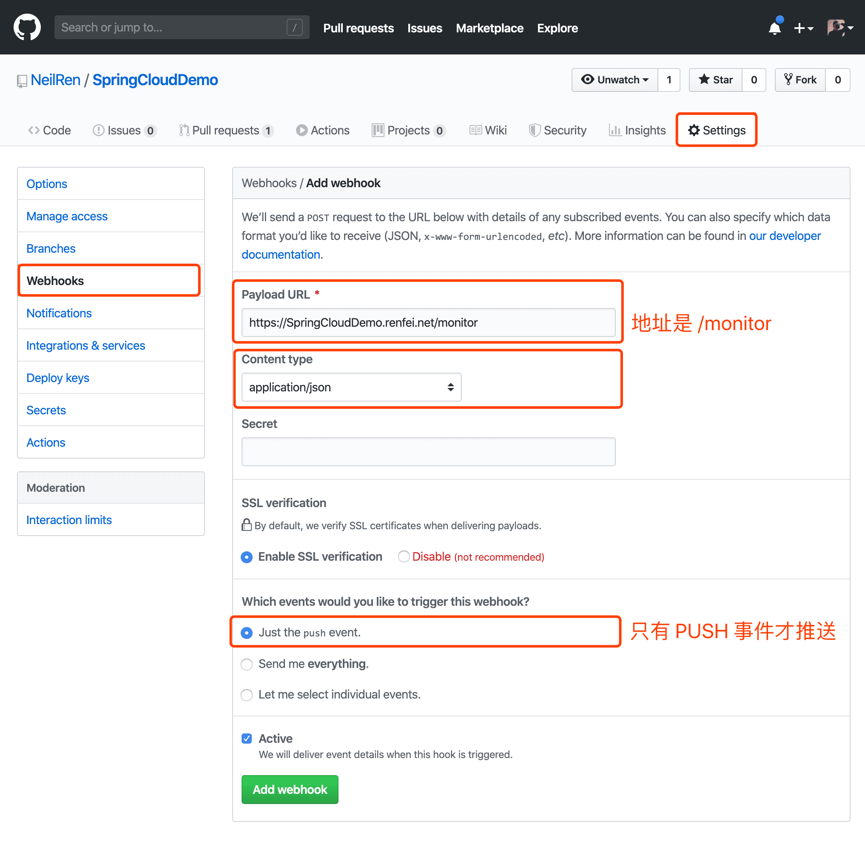Switch to the Insights tab

tap(637, 130)
